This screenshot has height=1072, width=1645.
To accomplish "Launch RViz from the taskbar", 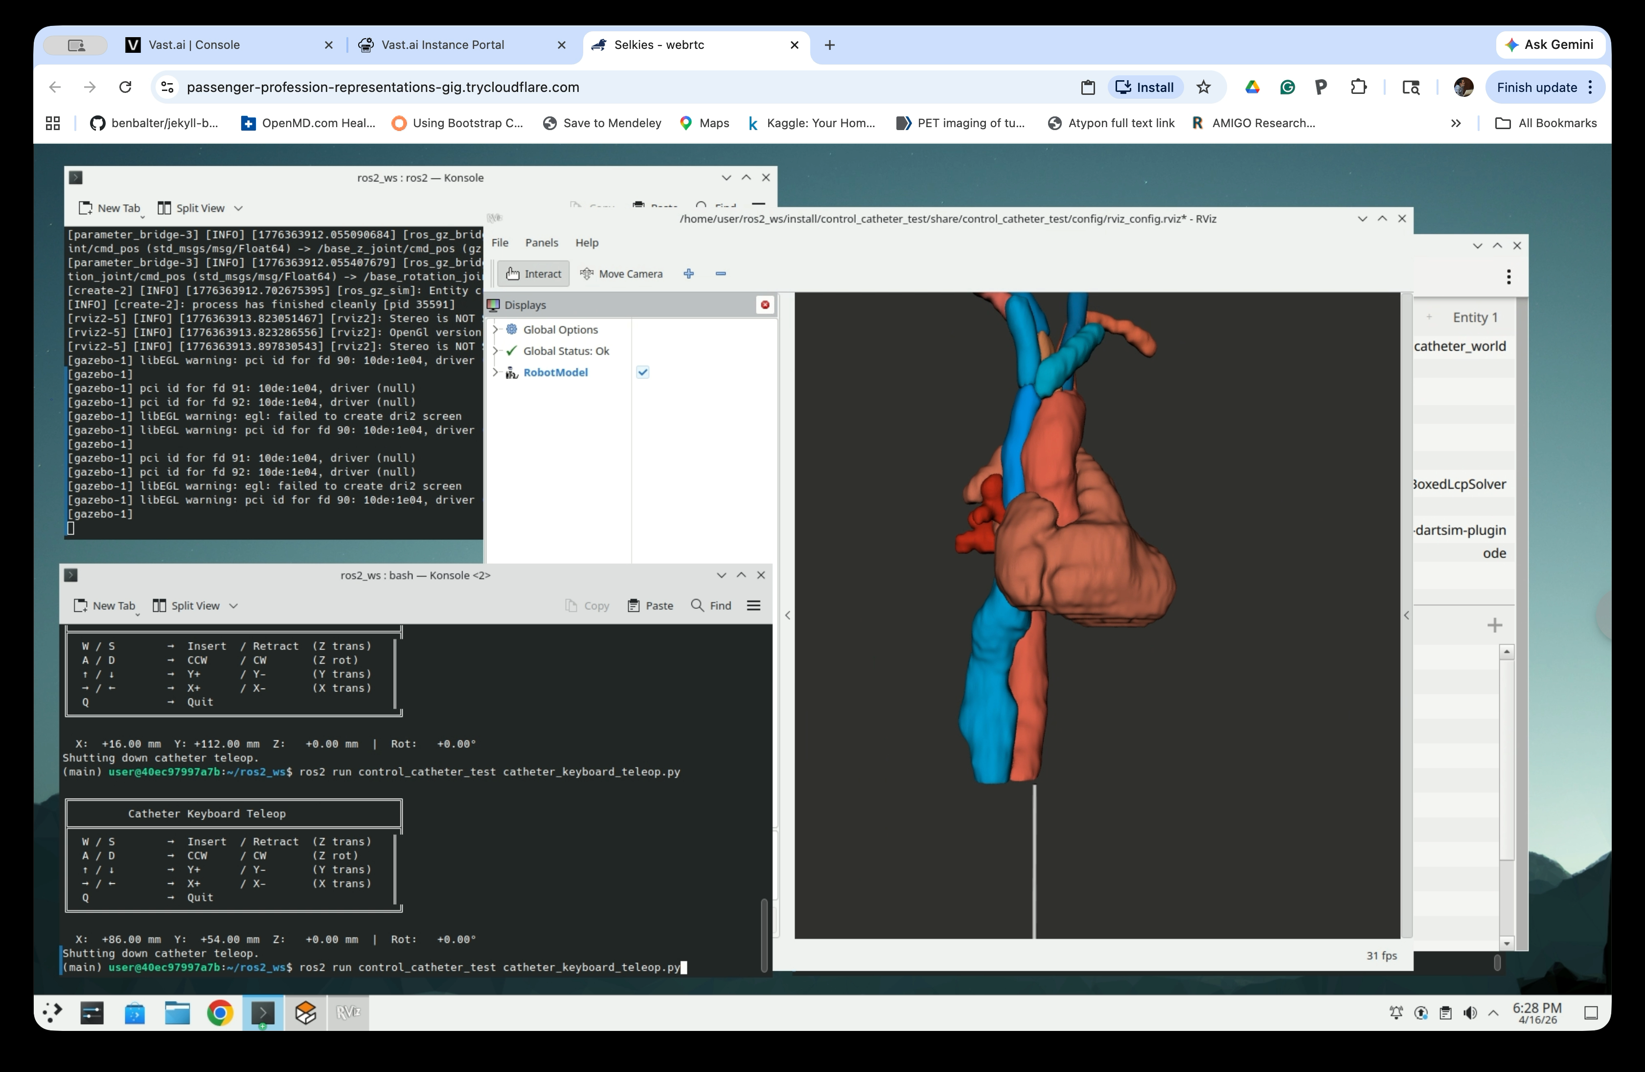I will click(348, 1013).
